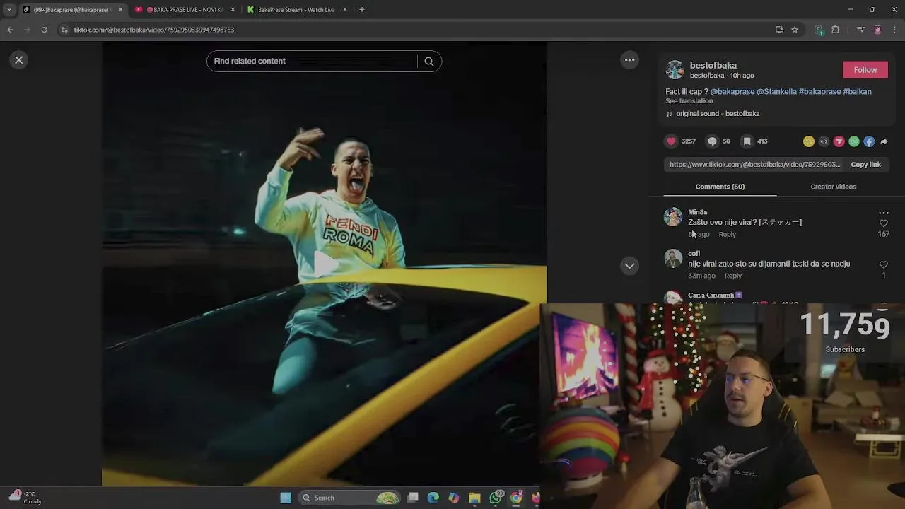This screenshot has width=905, height=509.
Task: Click the Copy link button
Action: 865,165
